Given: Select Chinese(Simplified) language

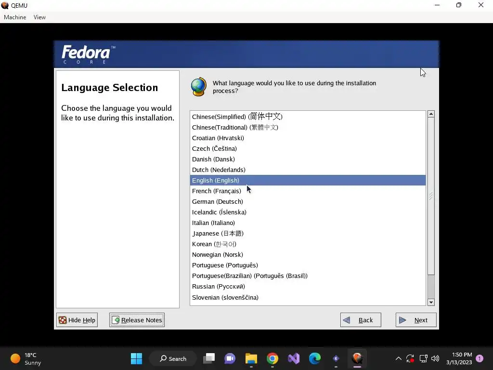Looking at the screenshot, I should point(308,117).
